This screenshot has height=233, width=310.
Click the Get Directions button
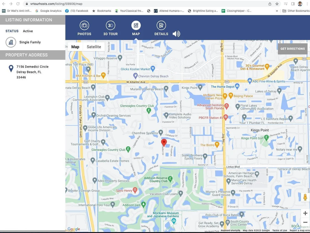pyautogui.click(x=293, y=49)
